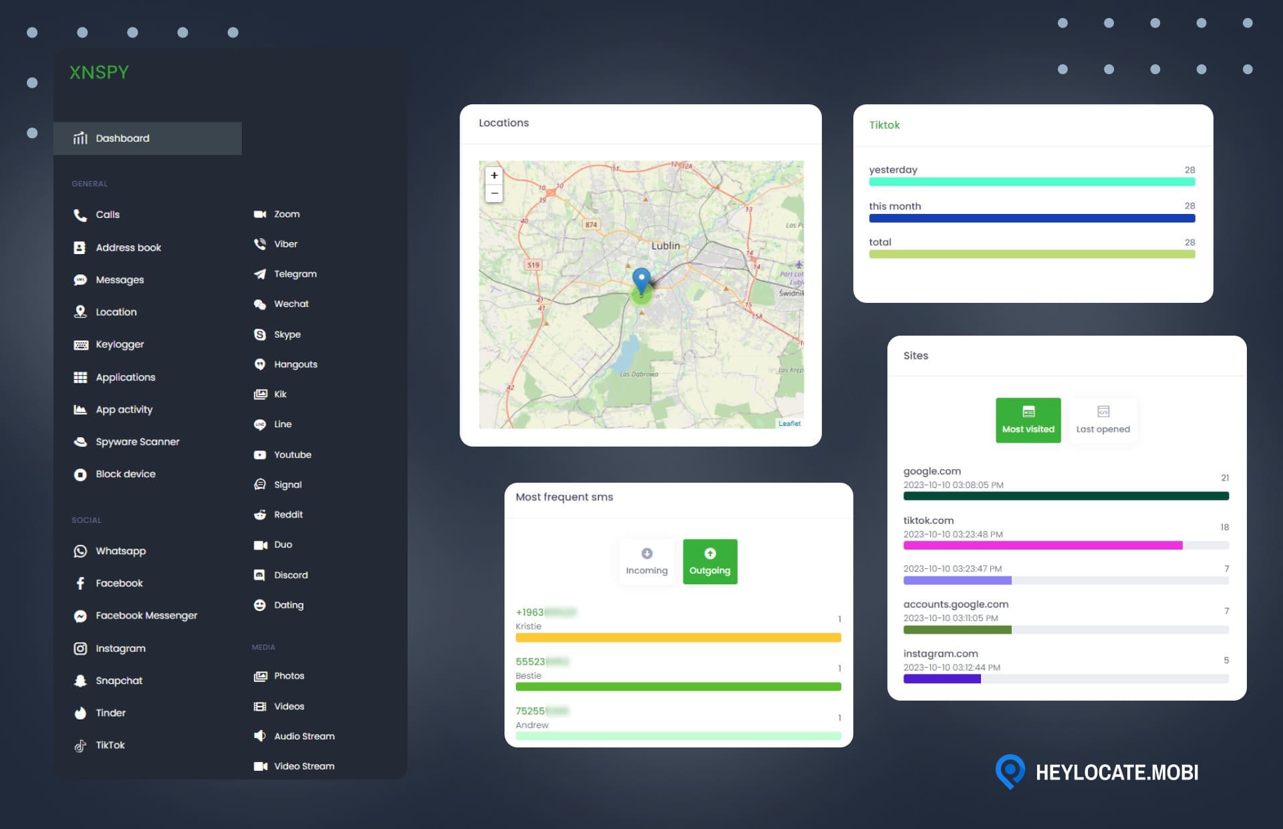
Task: Click the Zoom camera icon
Action: 260,214
